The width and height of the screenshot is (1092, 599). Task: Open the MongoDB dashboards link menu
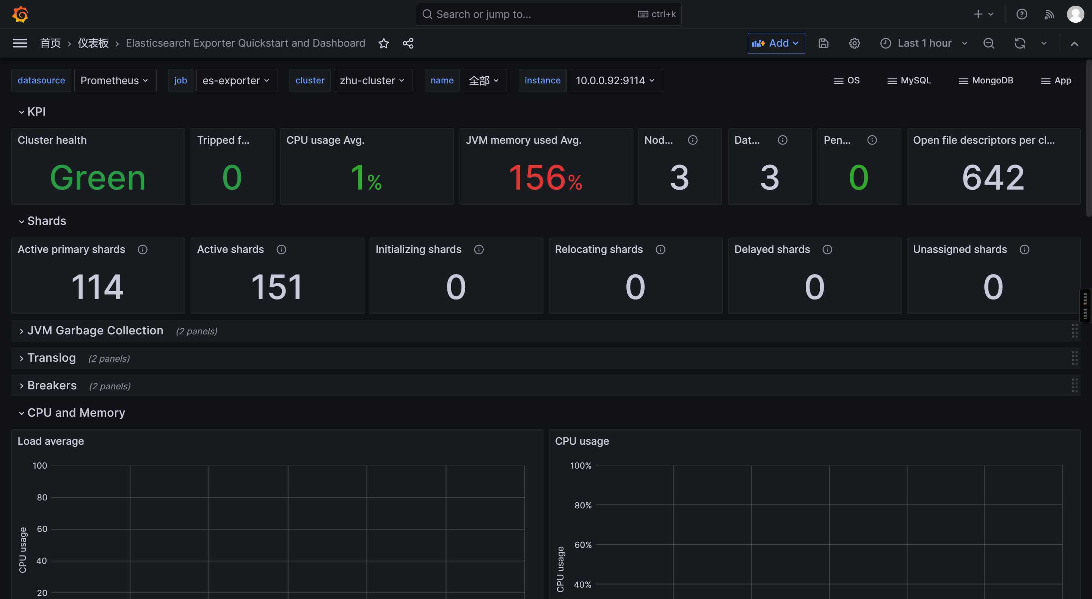[x=985, y=80]
